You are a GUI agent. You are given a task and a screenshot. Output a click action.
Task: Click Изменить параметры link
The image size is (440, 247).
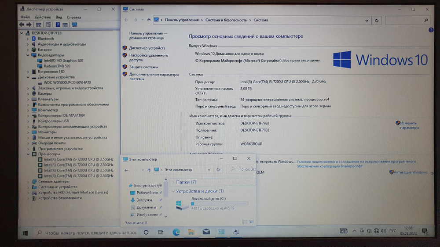click(409, 125)
